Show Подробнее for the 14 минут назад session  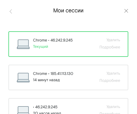(110, 81)
